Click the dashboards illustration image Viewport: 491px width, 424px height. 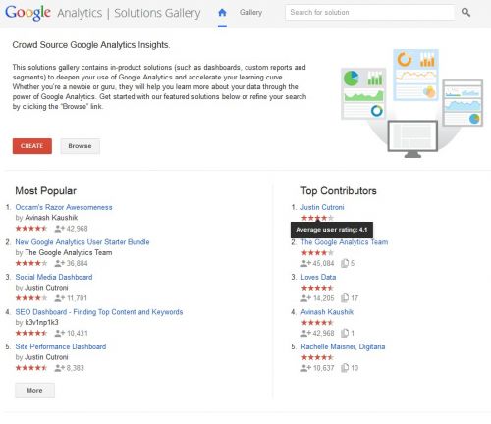(411, 103)
